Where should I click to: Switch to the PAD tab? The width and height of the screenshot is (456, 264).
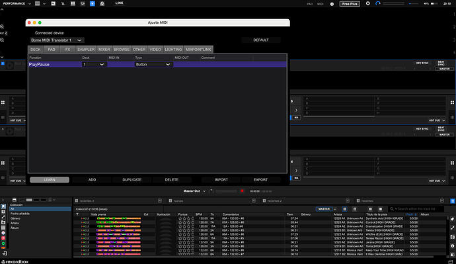[52, 50]
